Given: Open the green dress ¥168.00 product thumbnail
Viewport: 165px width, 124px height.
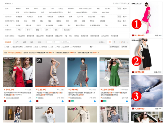Looking at the screenshot, I should (x=114, y=72).
